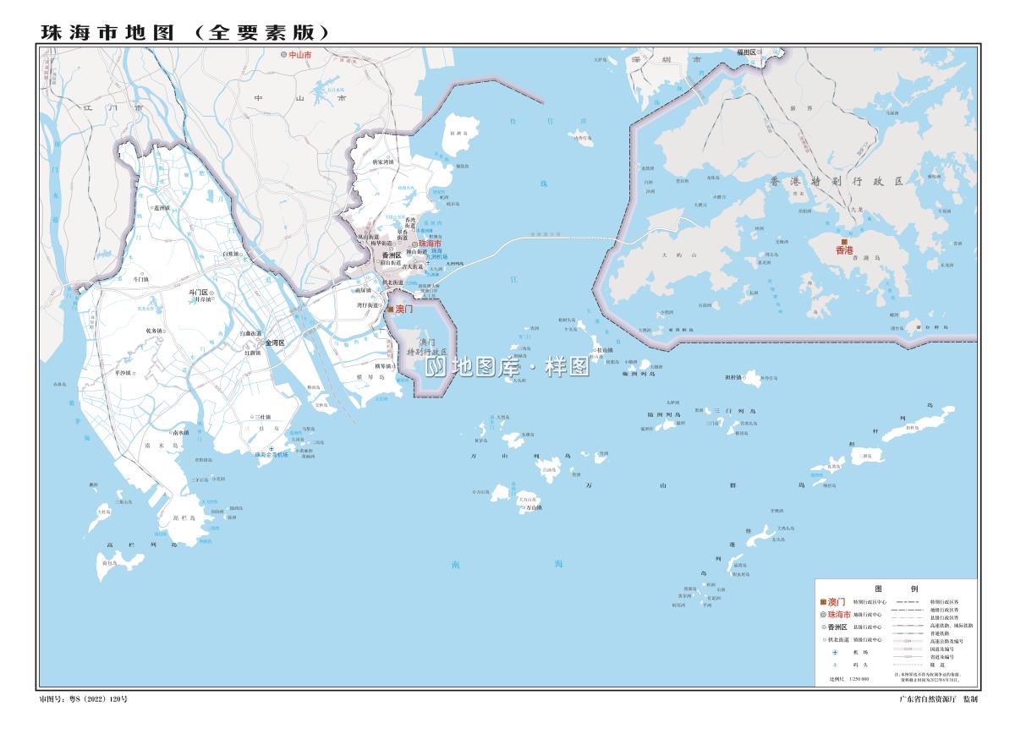
Task: Click the 中山市 city symbol at top
Action: point(283,55)
